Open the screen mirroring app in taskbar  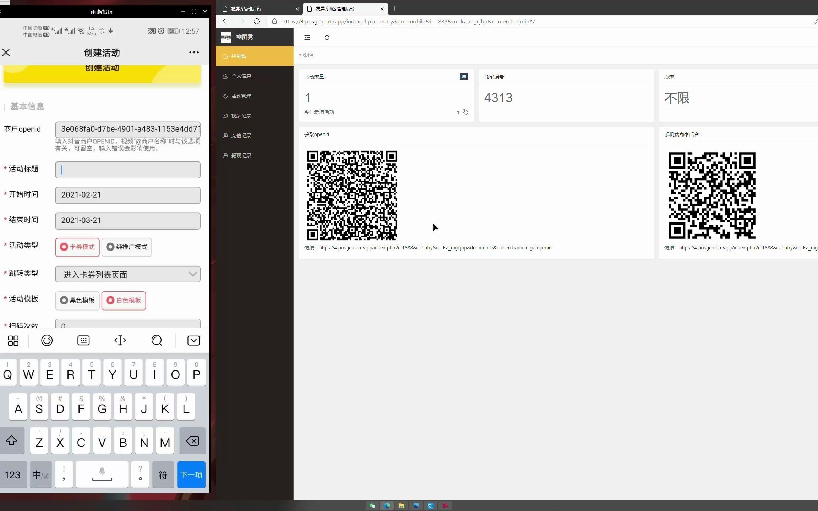click(x=431, y=506)
